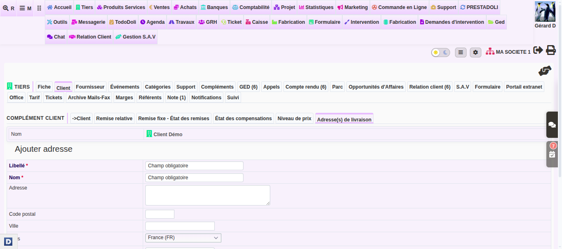This screenshot has height=249, width=562.
Task: Open the Statistiques menu
Action: tap(316, 7)
